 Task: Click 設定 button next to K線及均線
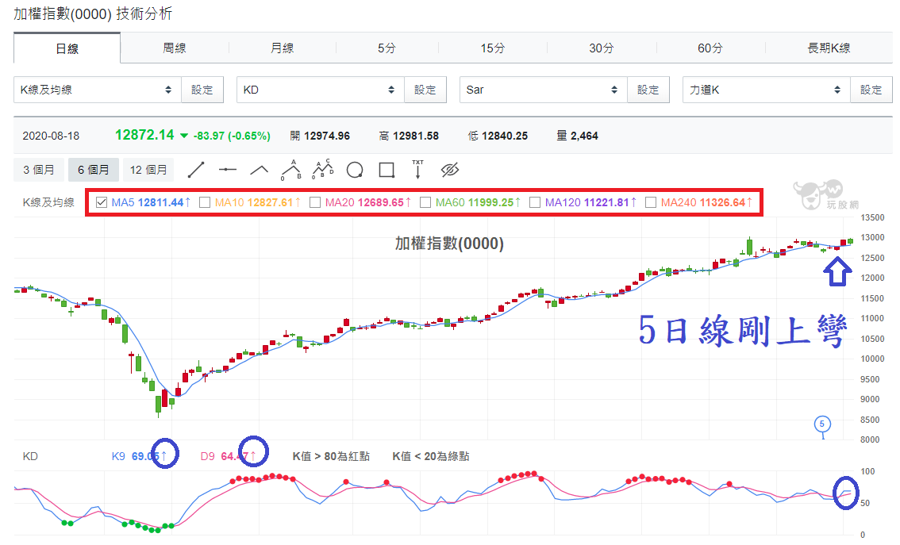coord(202,90)
